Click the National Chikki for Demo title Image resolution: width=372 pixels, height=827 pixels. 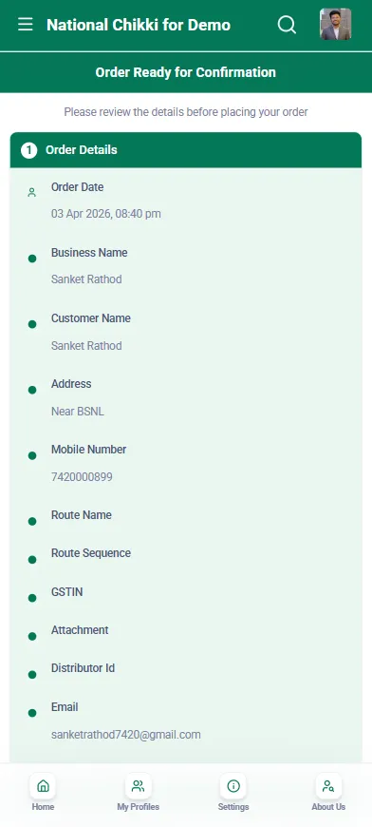tap(139, 25)
